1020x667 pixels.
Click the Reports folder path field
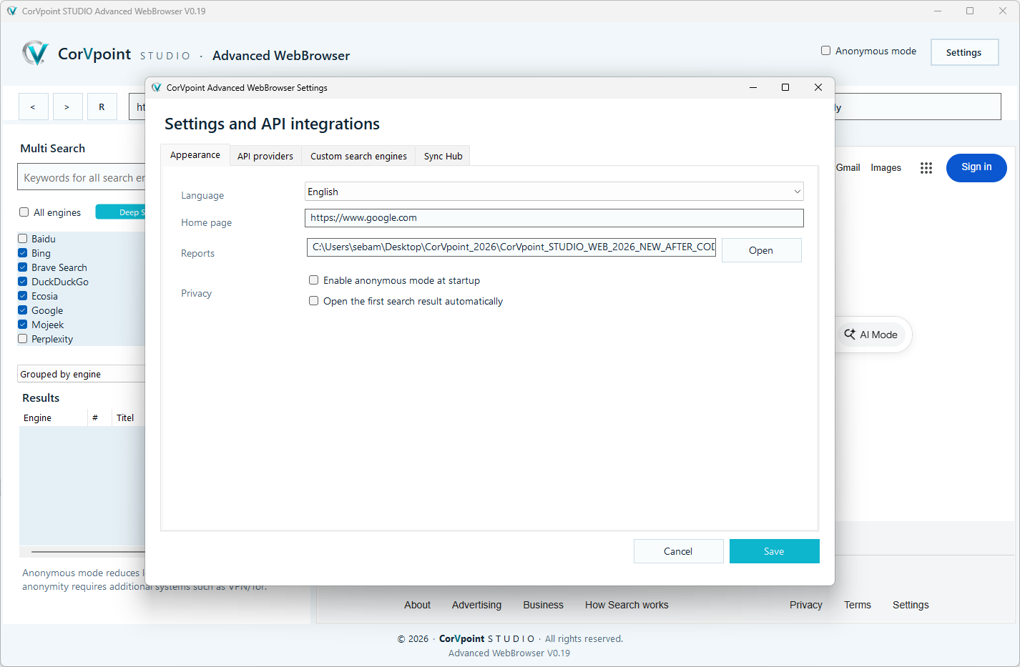point(511,247)
